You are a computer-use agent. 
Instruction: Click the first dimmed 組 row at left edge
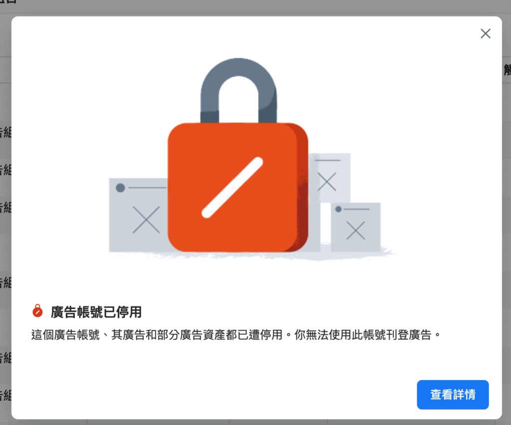[x=5, y=132]
